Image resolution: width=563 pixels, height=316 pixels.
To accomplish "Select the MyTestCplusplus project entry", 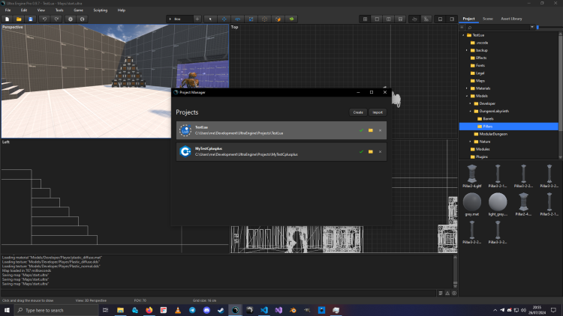I will (281, 151).
